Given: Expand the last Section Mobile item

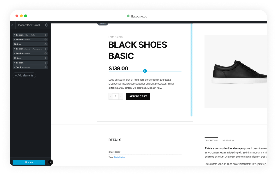Looking at the screenshot, I should click(15, 67).
